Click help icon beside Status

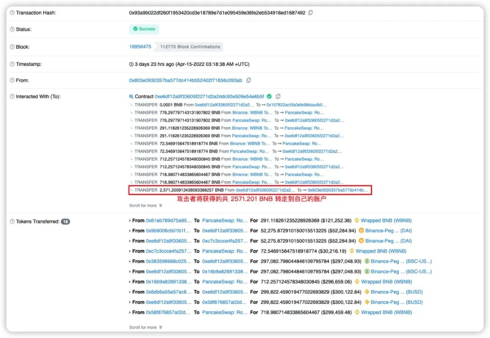tap(12, 29)
